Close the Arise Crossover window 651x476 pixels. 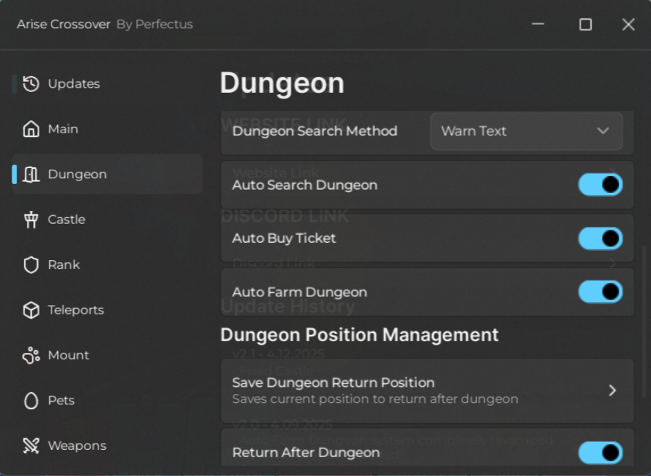coord(629,25)
